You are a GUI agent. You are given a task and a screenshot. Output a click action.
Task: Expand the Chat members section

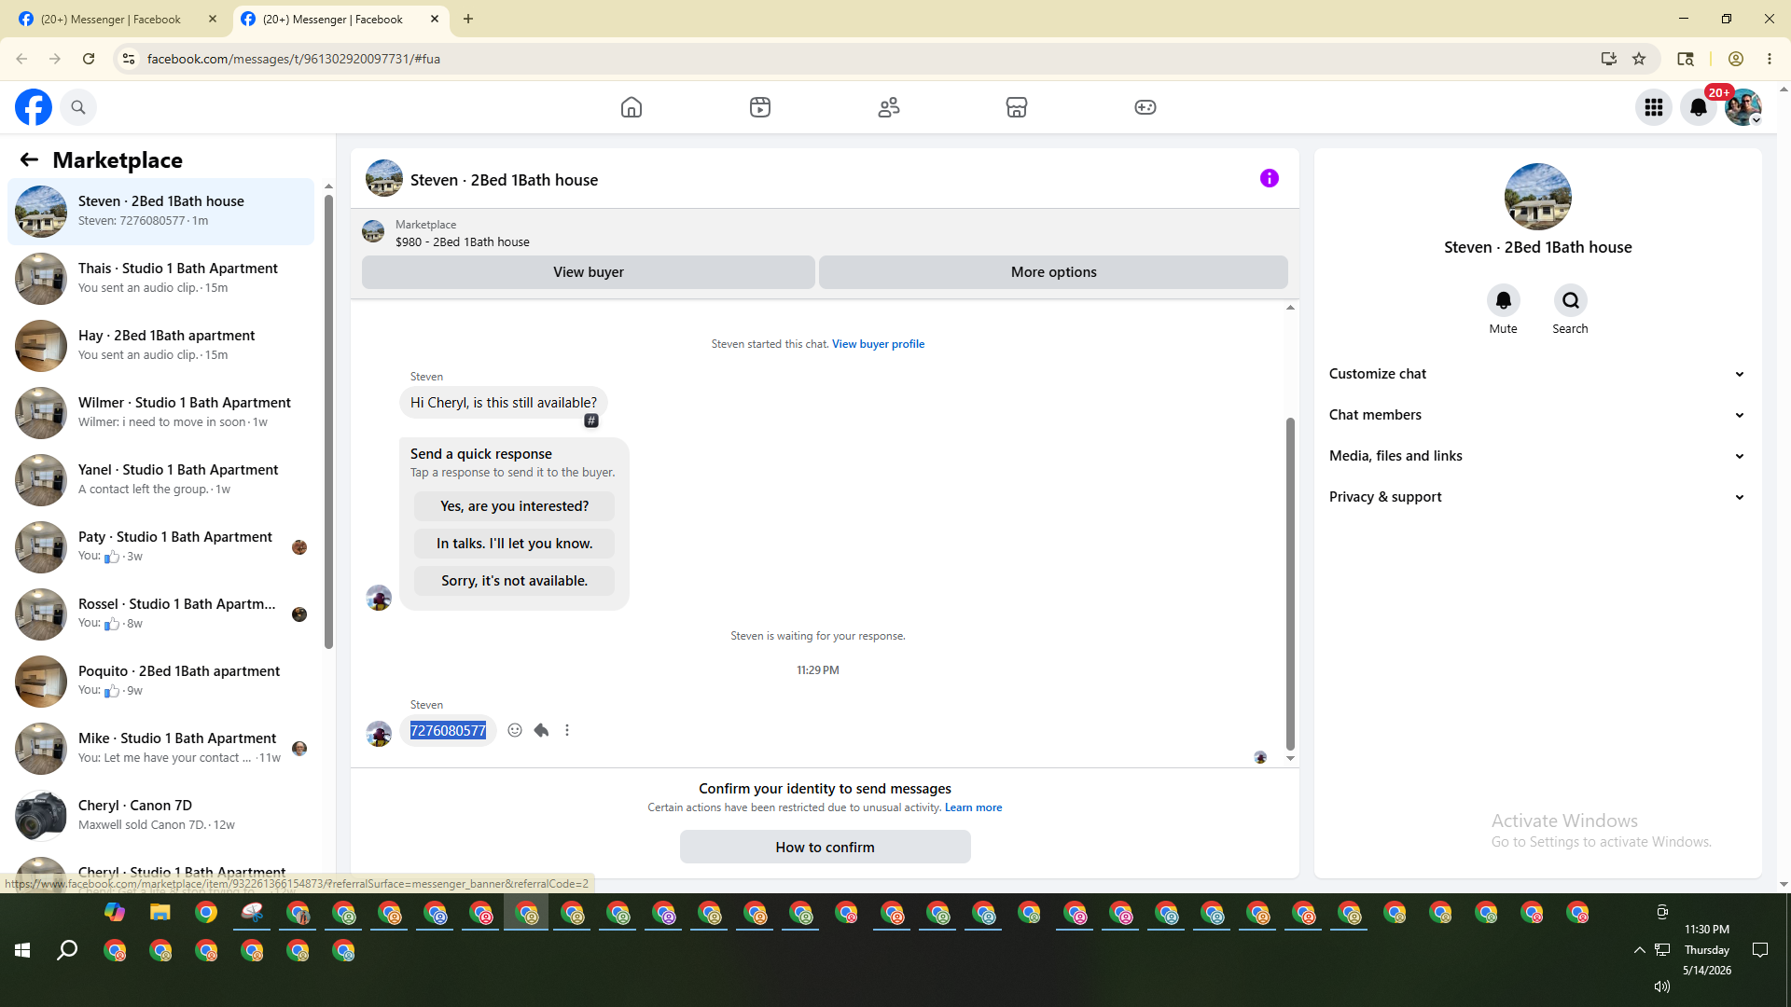pos(1537,415)
